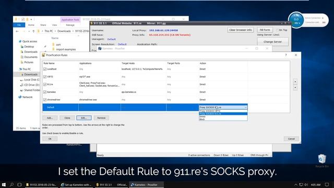Select the import examples folder
The height and width of the screenshot is (188, 334).
64,49
